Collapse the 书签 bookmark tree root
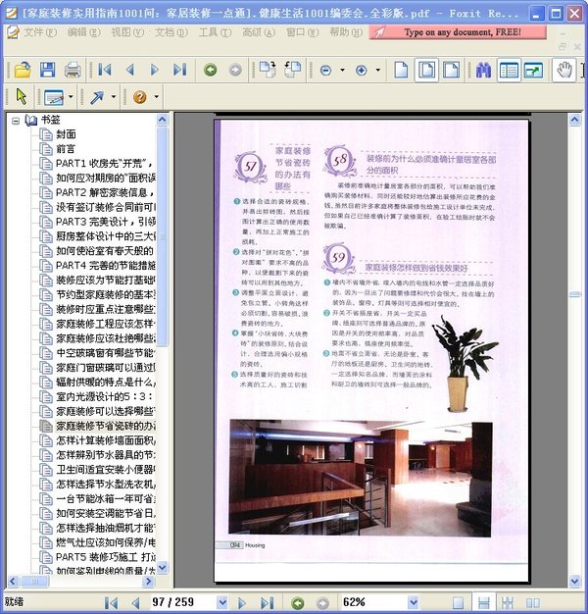This screenshot has width=588, height=614. pos(17,120)
